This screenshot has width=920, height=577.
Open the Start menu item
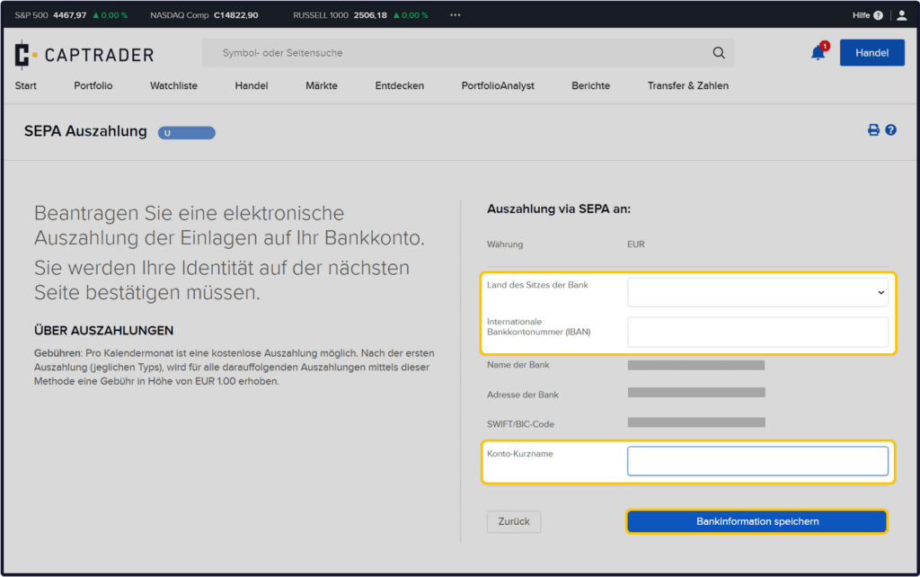click(x=26, y=85)
